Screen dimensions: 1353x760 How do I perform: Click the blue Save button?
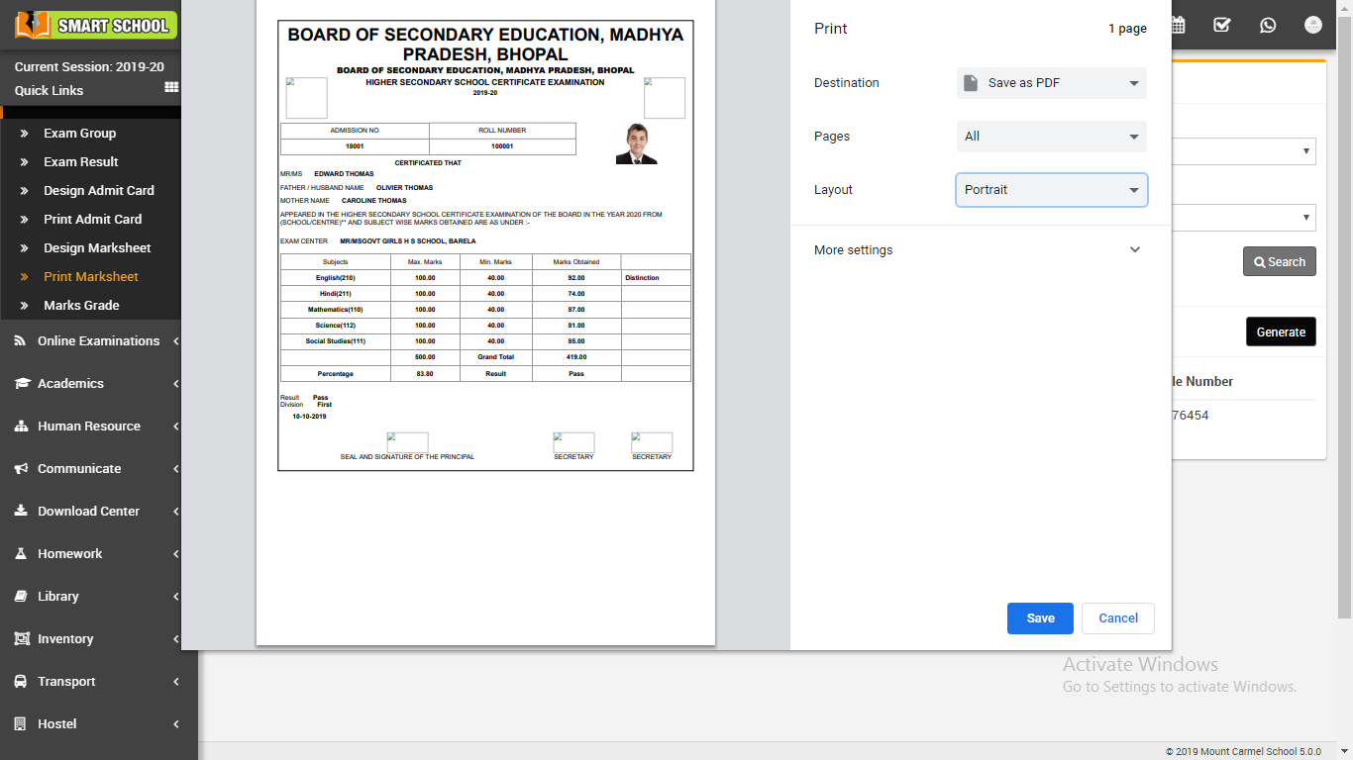click(x=1040, y=618)
